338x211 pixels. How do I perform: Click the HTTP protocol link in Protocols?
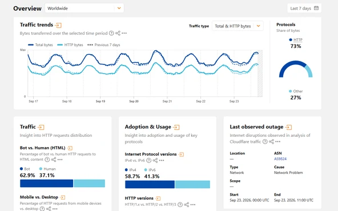298,39
